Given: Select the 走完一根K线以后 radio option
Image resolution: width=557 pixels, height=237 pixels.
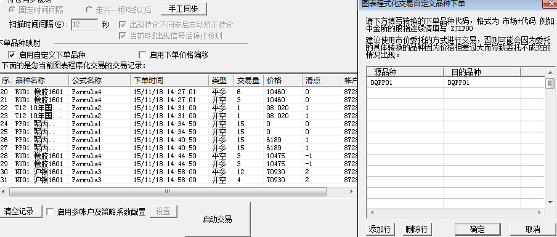Looking at the screenshot, I should point(89,10).
